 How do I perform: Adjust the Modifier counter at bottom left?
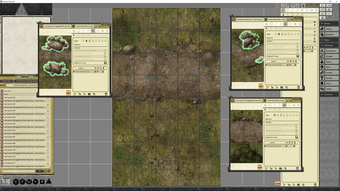point(5,182)
